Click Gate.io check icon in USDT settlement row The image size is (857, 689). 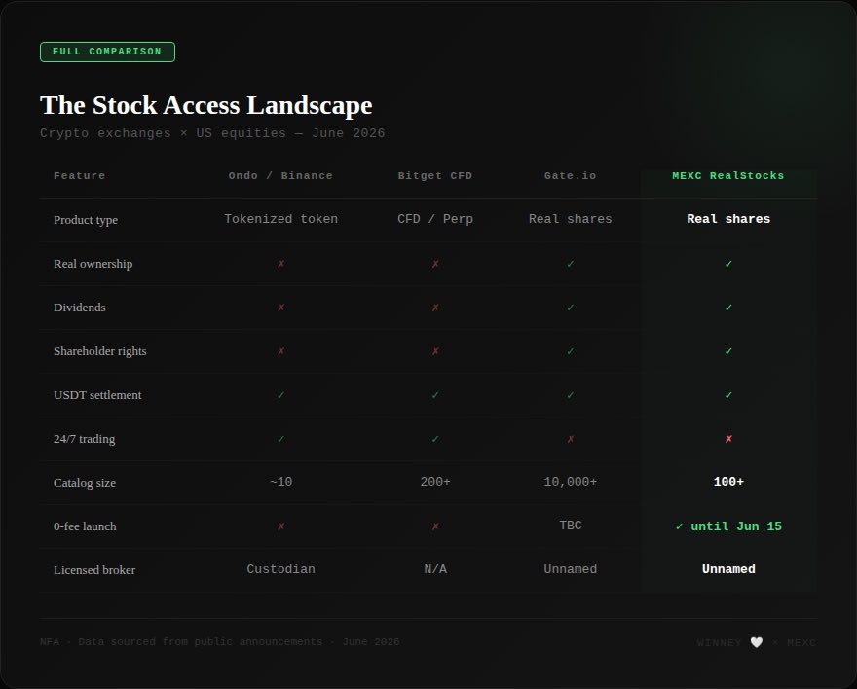(570, 395)
